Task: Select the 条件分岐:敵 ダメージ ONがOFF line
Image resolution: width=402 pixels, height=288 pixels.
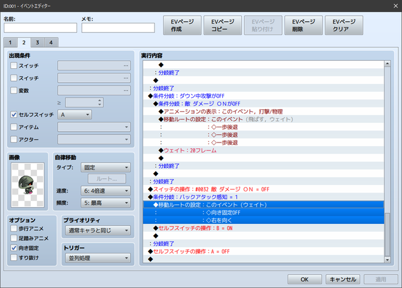Action: pos(263,104)
